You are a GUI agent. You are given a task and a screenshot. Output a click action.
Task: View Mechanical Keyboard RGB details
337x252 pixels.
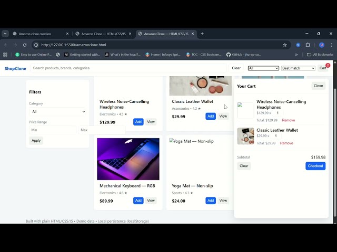(x=151, y=201)
